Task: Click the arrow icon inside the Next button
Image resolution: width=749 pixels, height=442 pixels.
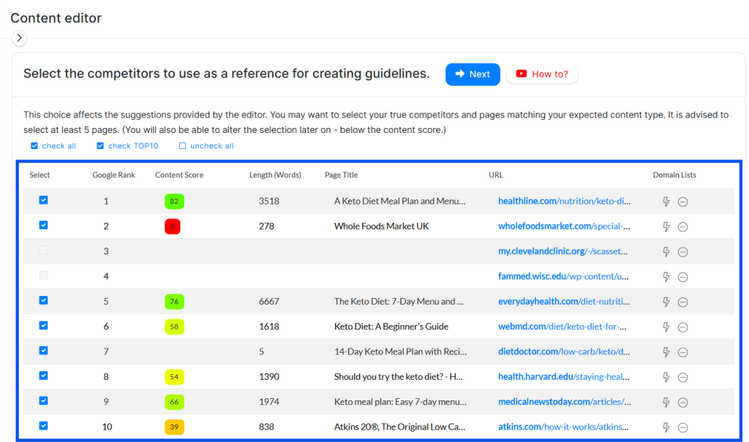Action: coord(459,74)
